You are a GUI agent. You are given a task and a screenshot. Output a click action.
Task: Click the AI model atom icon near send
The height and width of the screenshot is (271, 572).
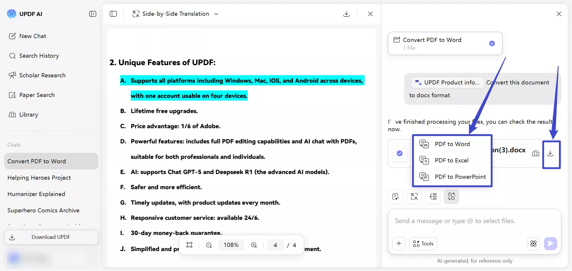[533, 244]
